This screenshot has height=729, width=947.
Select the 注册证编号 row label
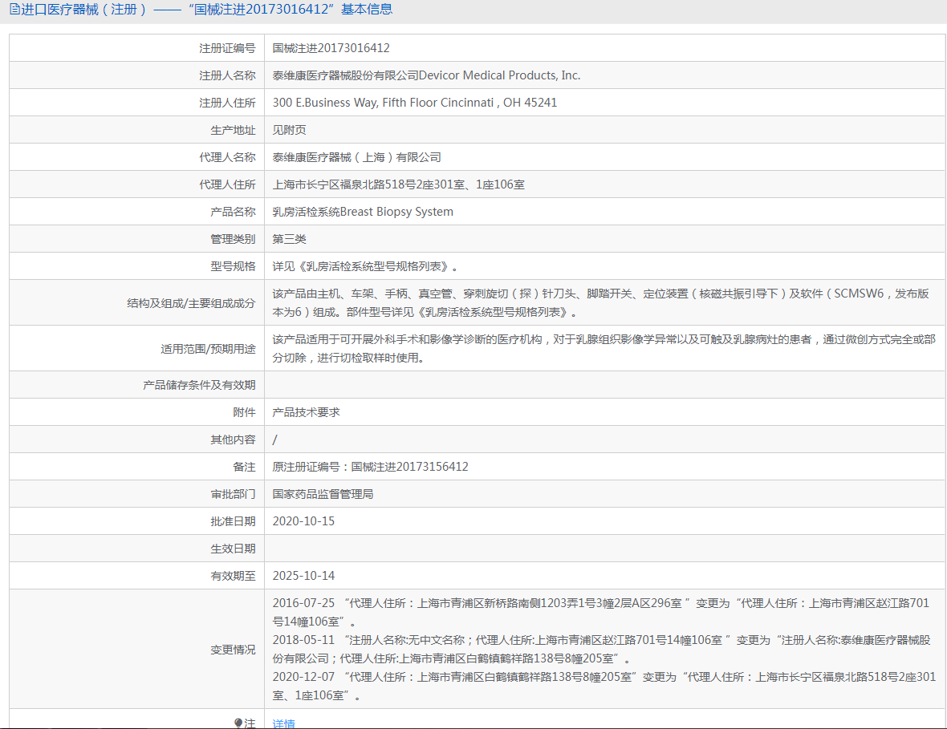tap(227, 48)
